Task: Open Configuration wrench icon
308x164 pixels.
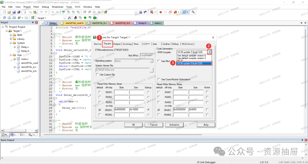Action: point(193,12)
